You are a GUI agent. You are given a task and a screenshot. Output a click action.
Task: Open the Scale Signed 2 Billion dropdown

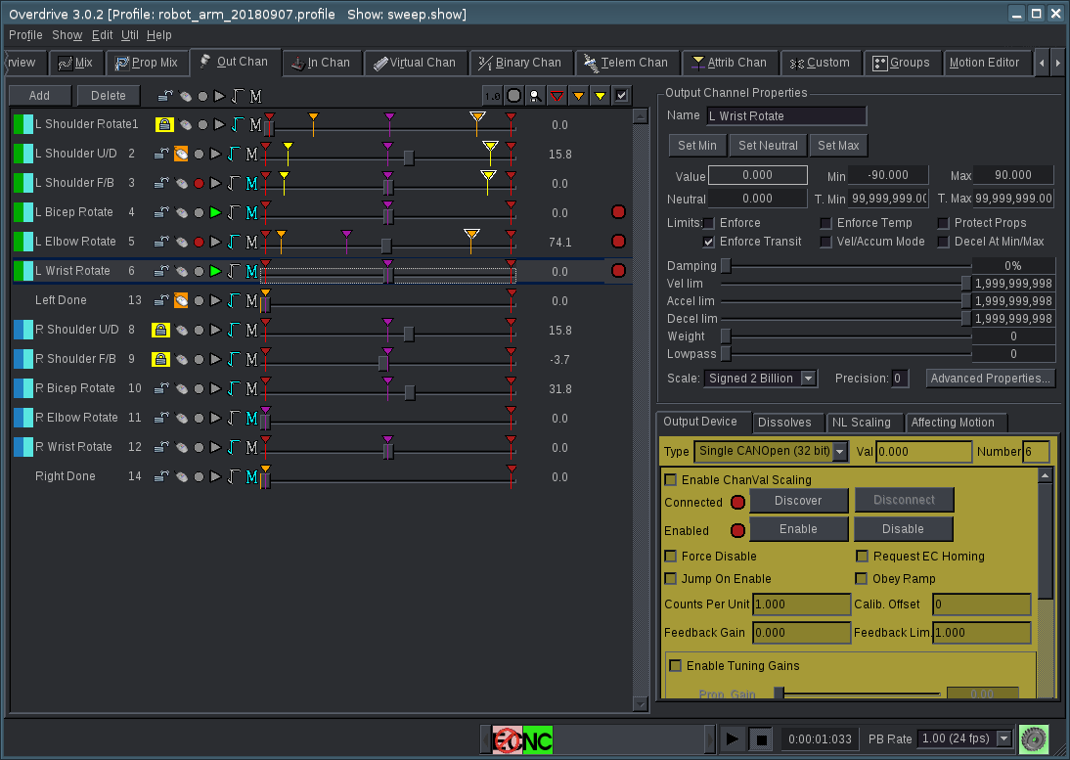[808, 379]
